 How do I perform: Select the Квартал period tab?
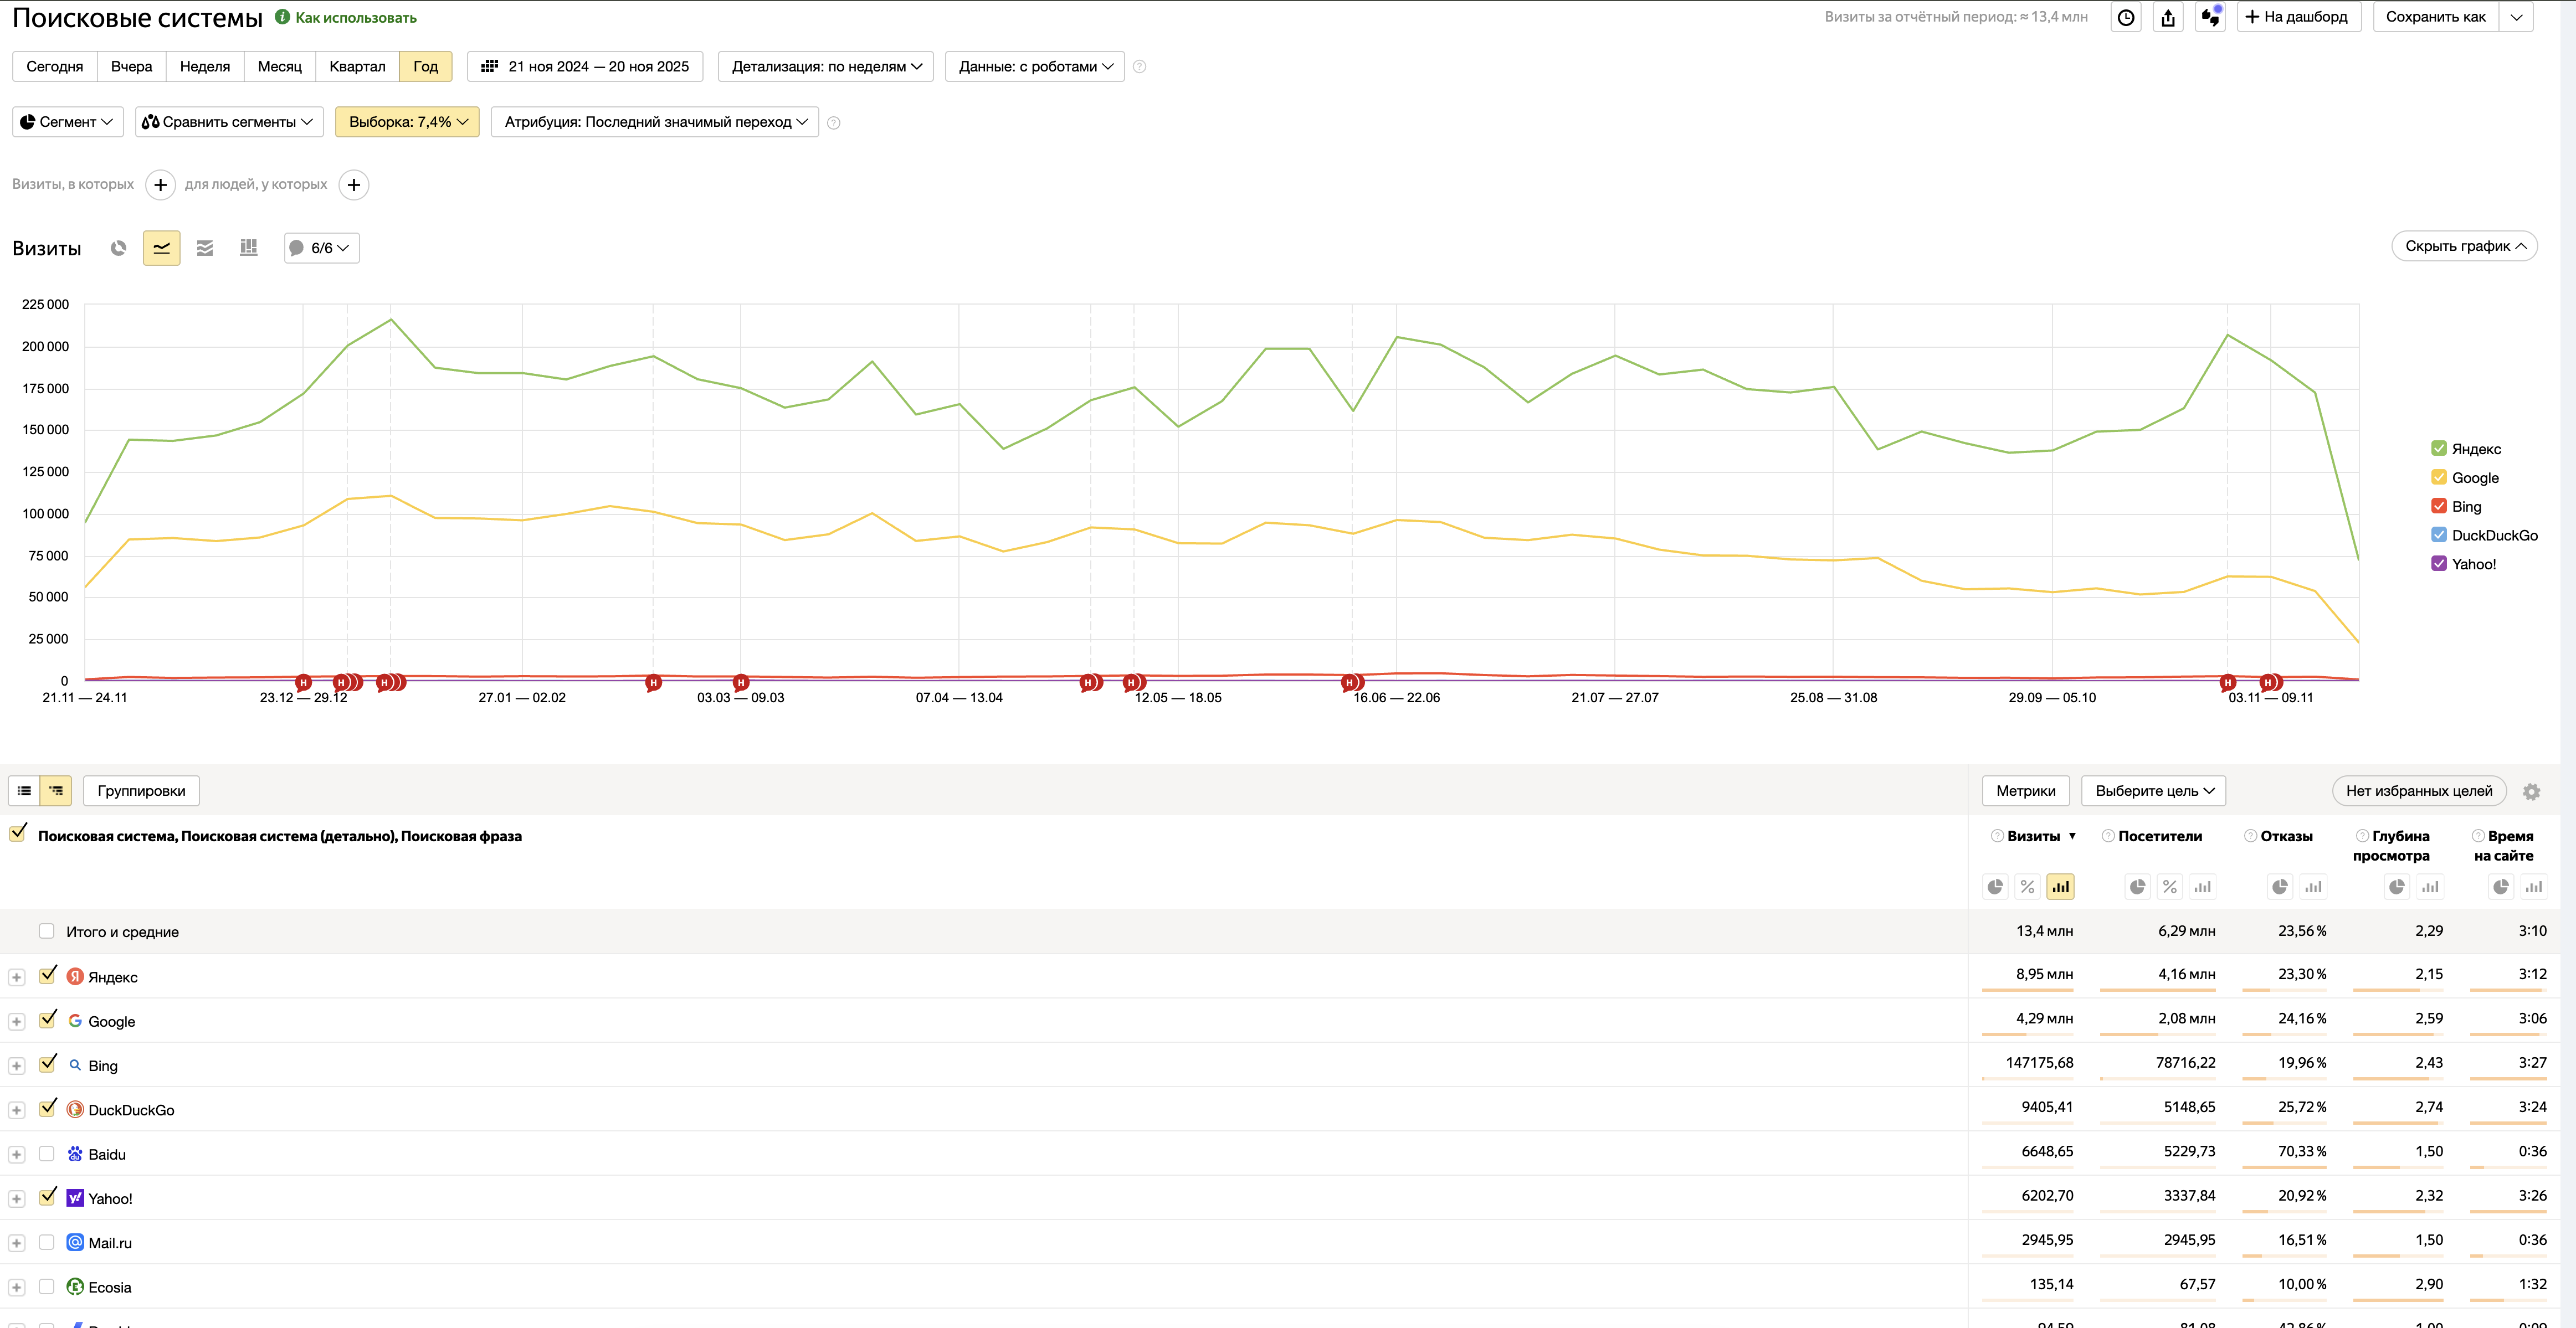click(357, 67)
